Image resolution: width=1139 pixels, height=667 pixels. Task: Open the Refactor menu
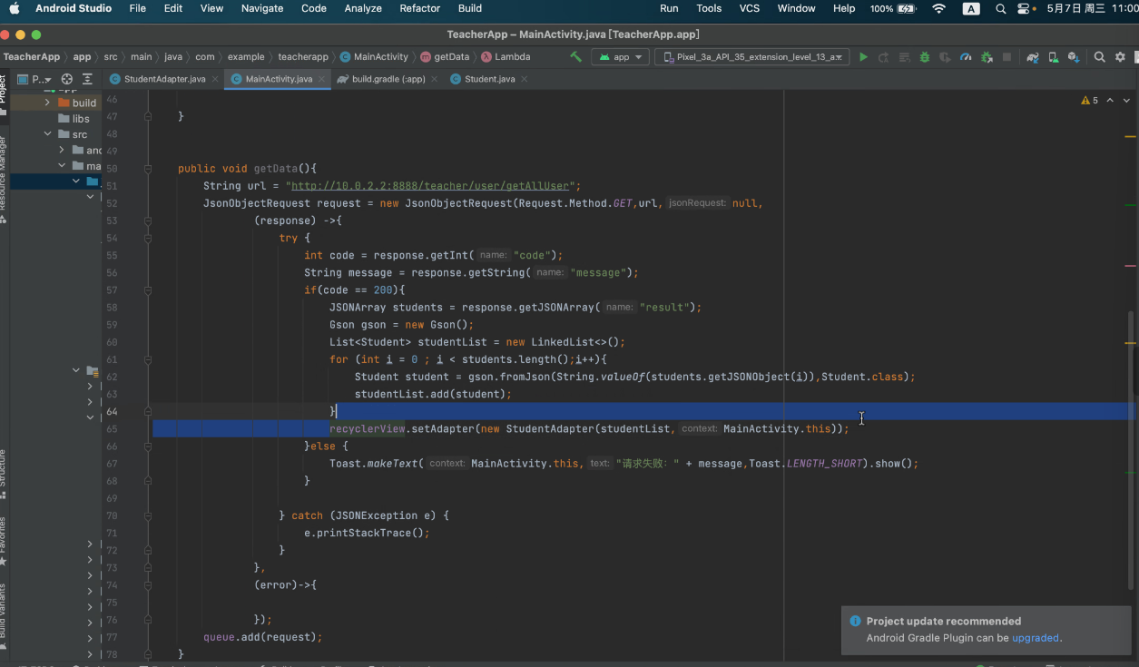click(419, 8)
